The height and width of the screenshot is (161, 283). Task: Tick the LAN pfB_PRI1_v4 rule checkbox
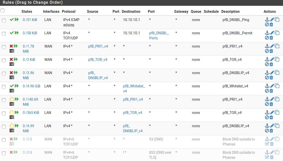(x=4, y=100)
